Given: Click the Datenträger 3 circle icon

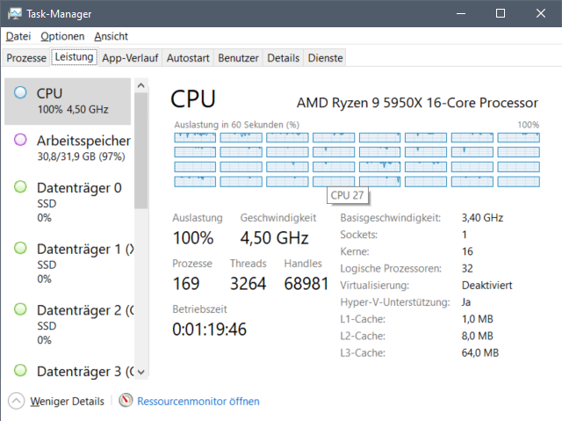Looking at the screenshot, I should coord(20,371).
